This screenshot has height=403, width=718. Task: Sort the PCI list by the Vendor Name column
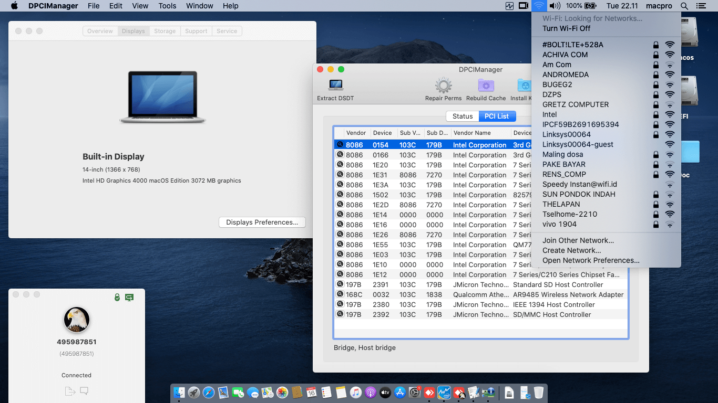(x=480, y=133)
